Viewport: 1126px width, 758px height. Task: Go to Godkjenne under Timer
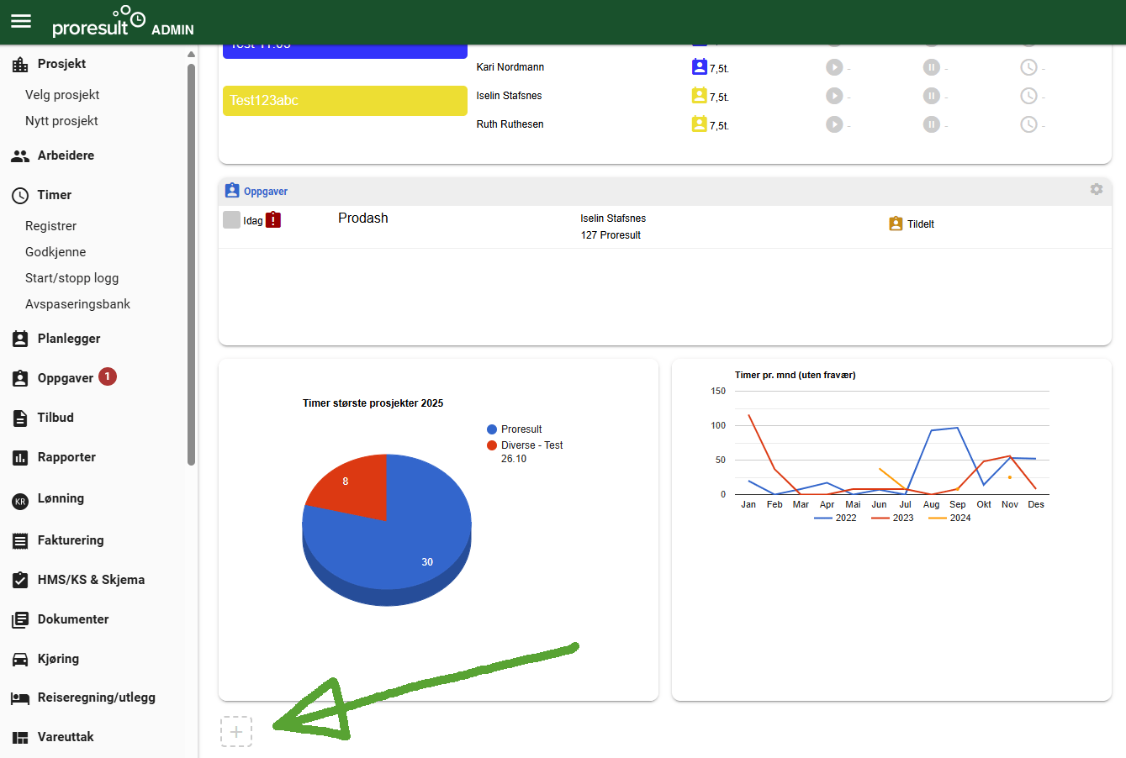click(56, 252)
